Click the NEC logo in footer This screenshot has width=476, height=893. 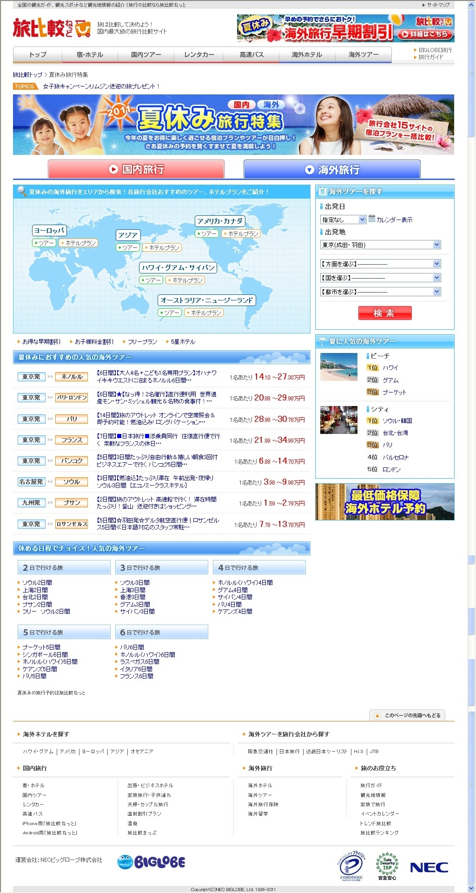429,867
